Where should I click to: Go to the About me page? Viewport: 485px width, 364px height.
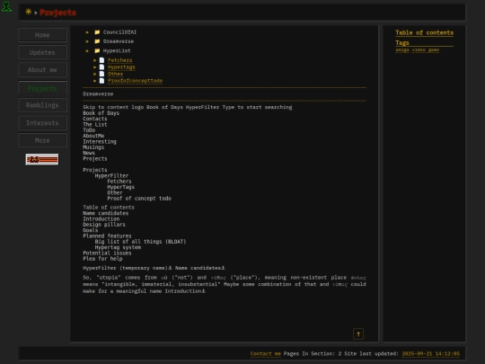coord(42,70)
